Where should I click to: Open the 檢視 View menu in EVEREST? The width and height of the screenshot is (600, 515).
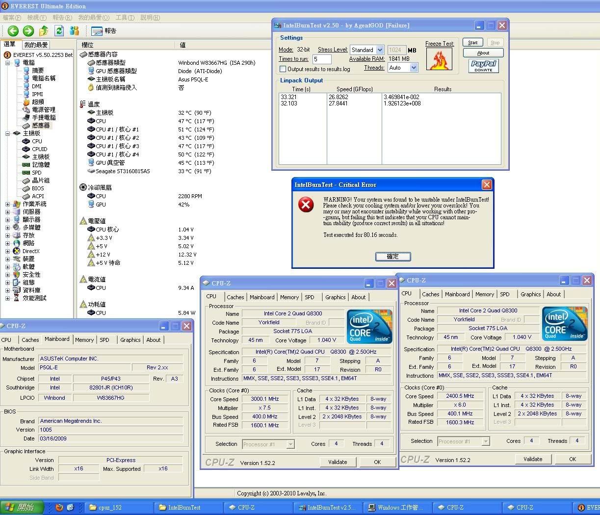click(x=37, y=18)
